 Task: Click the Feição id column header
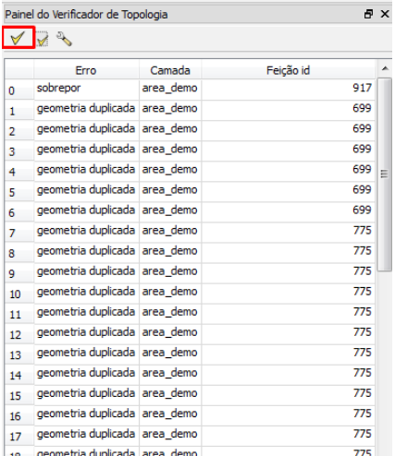[x=288, y=70]
